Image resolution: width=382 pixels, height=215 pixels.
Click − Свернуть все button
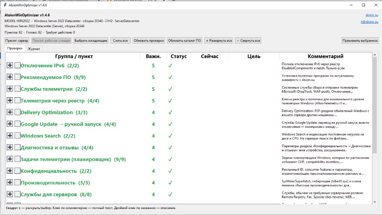click(x=248, y=41)
